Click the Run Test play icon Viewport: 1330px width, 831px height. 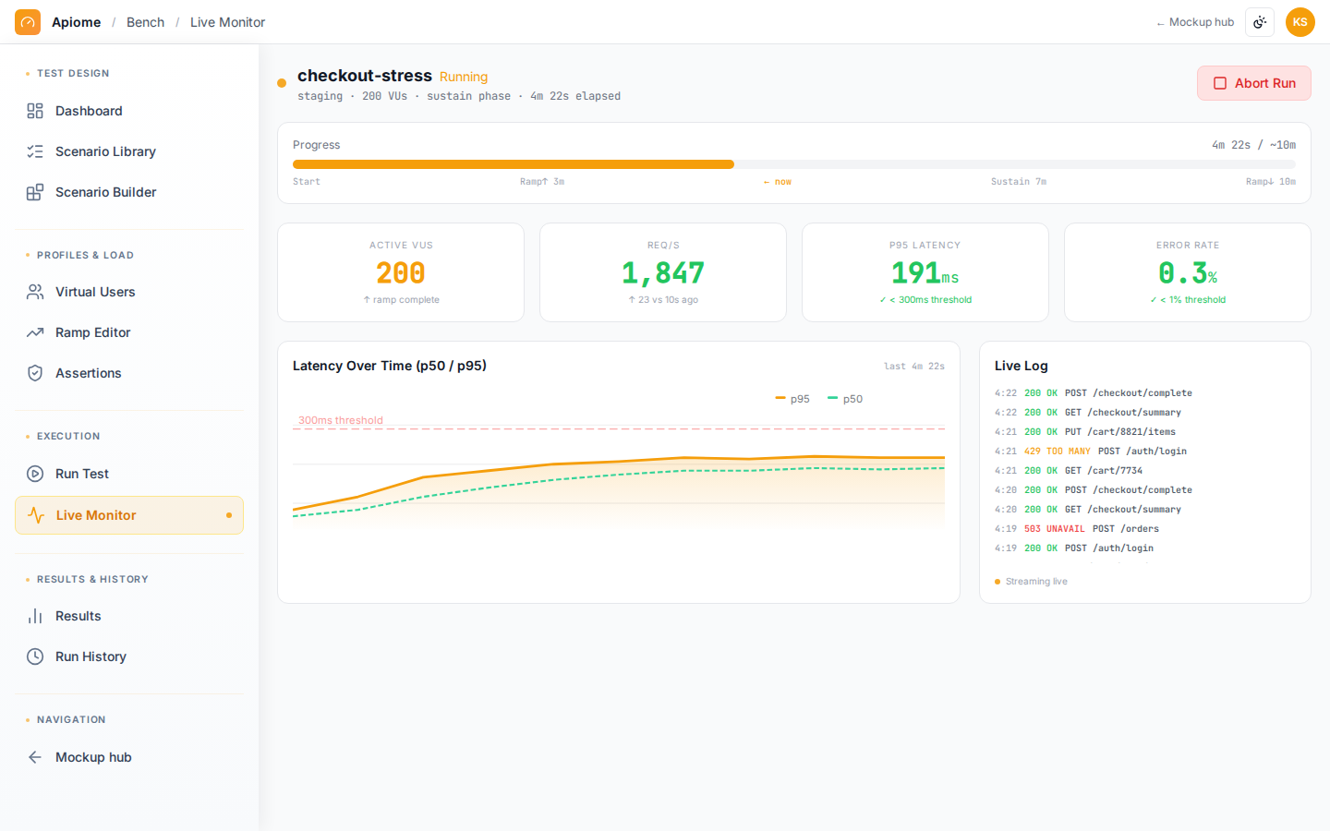pos(35,474)
